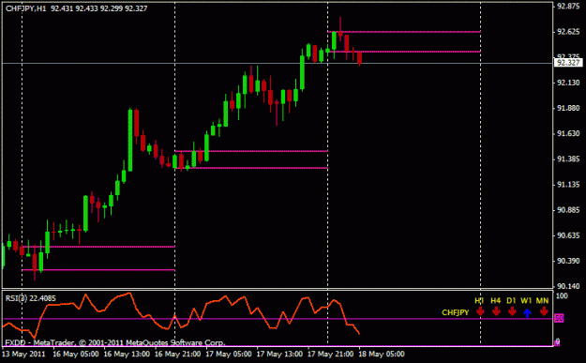Click the red down arrow under MN
This screenshot has height=363, width=586.
point(544,311)
